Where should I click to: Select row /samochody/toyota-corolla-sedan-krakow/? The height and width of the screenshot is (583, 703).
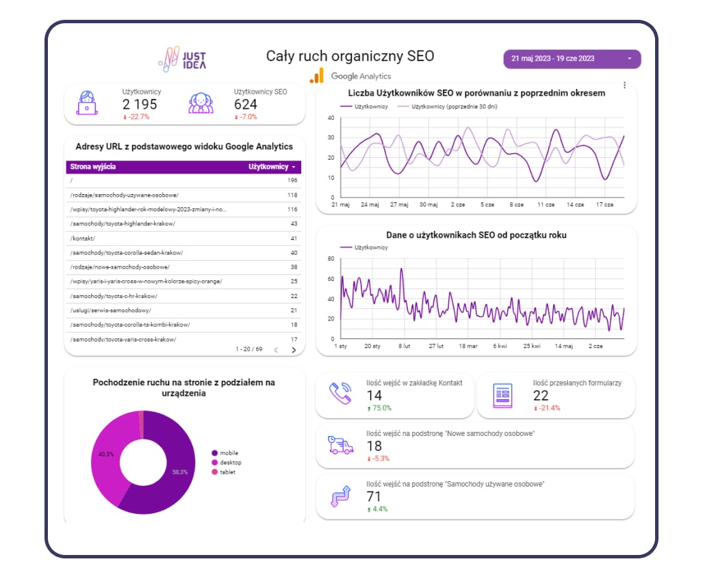click(183, 253)
